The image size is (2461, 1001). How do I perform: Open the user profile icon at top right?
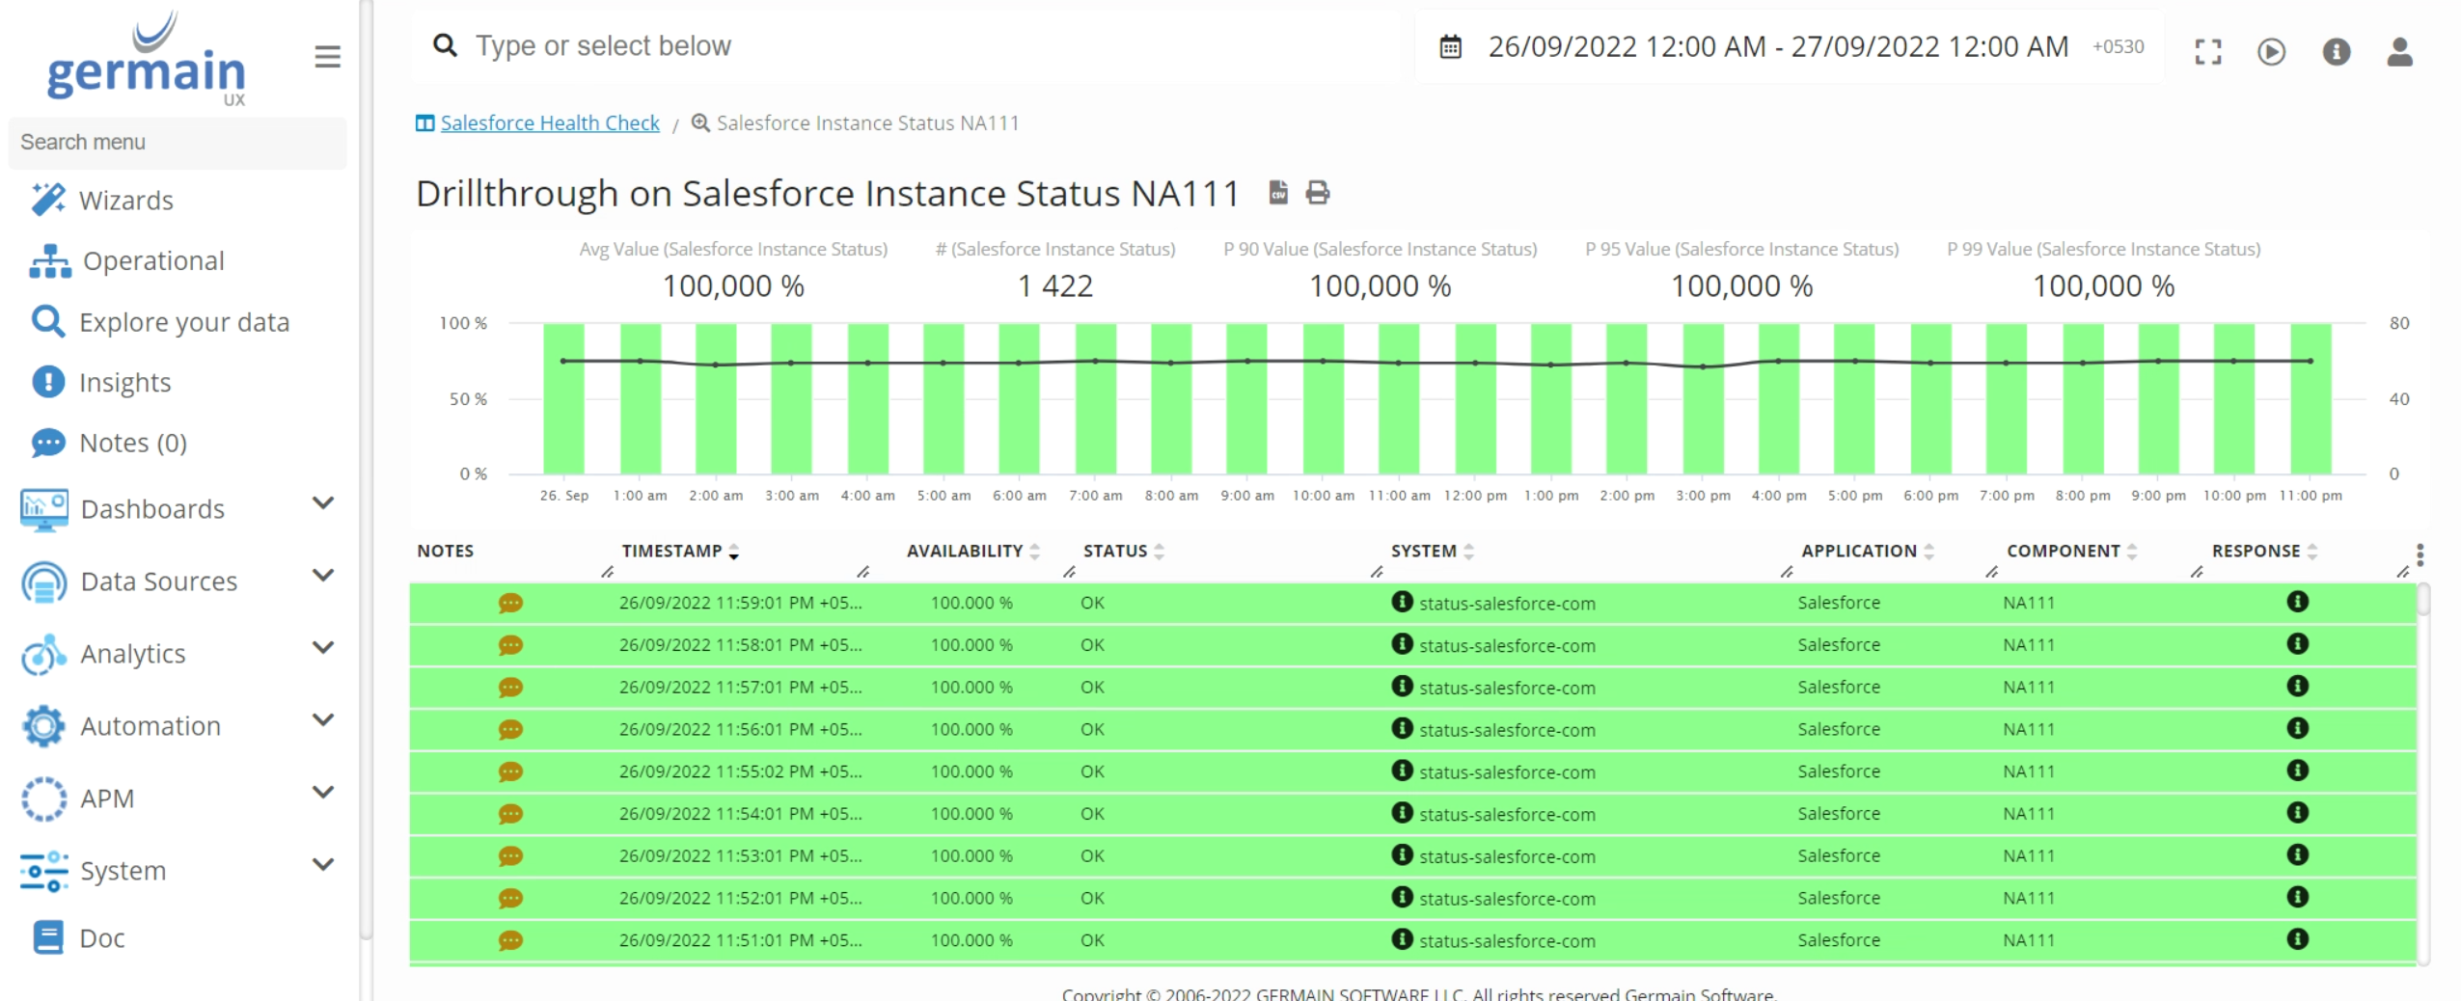[2401, 52]
